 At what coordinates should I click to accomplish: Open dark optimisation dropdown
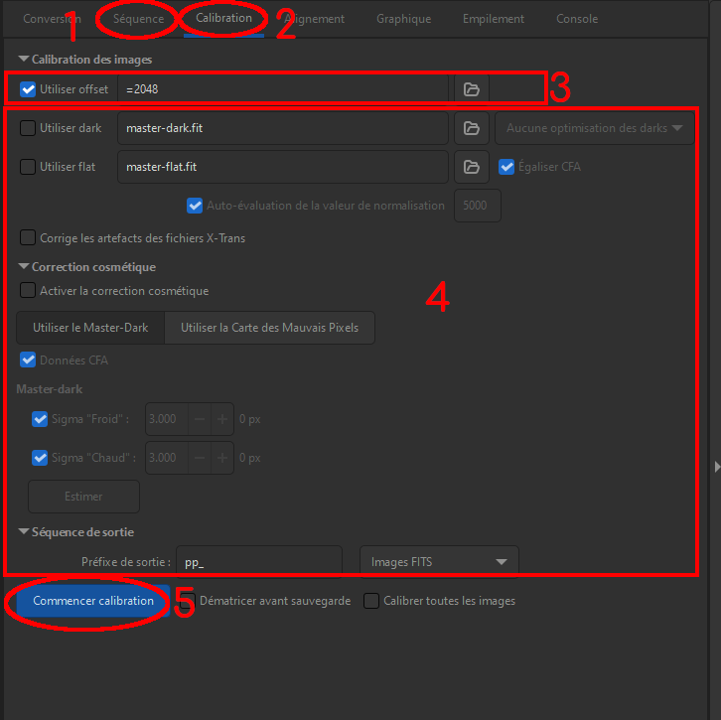tap(594, 128)
